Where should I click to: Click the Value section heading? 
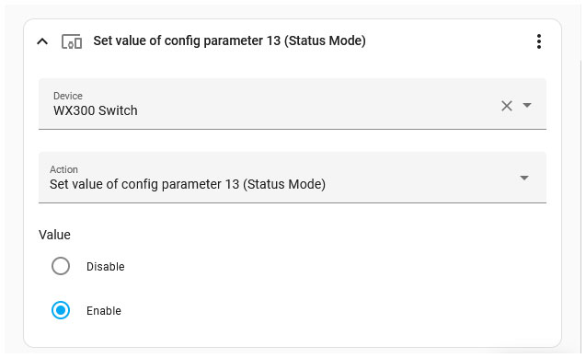coord(54,235)
